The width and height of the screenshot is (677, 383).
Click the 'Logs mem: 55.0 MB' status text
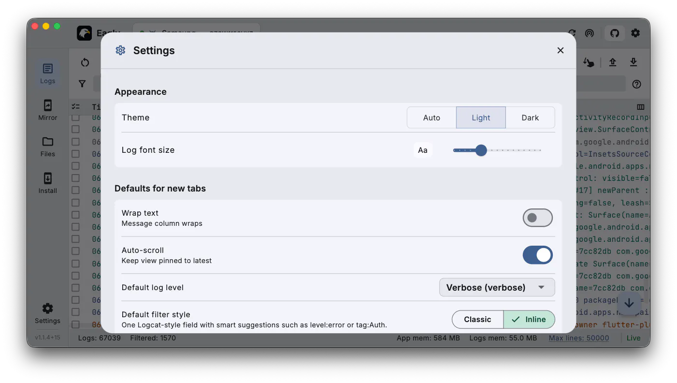click(x=503, y=338)
